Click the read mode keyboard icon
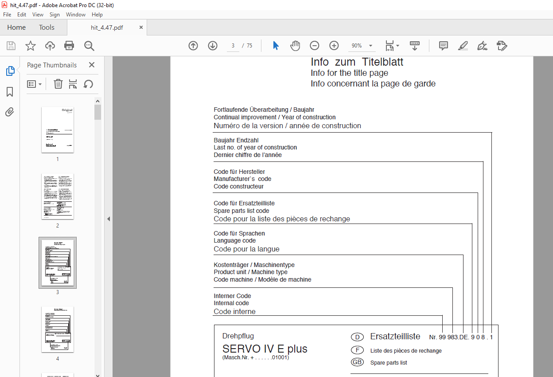 coord(415,46)
